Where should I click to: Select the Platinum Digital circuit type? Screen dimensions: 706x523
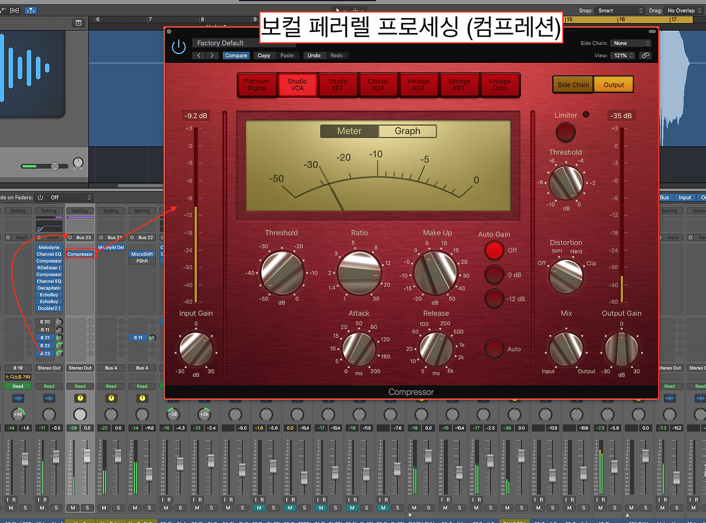[x=257, y=84]
